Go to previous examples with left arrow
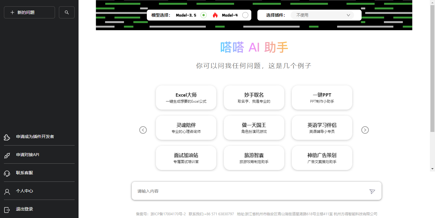 coord(143,130)
